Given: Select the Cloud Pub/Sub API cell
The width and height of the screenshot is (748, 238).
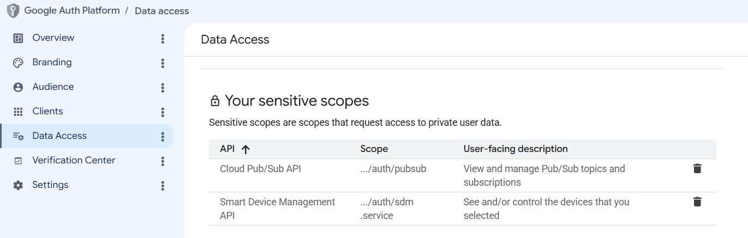Looking at the screenshot, I should pos(260,169).
